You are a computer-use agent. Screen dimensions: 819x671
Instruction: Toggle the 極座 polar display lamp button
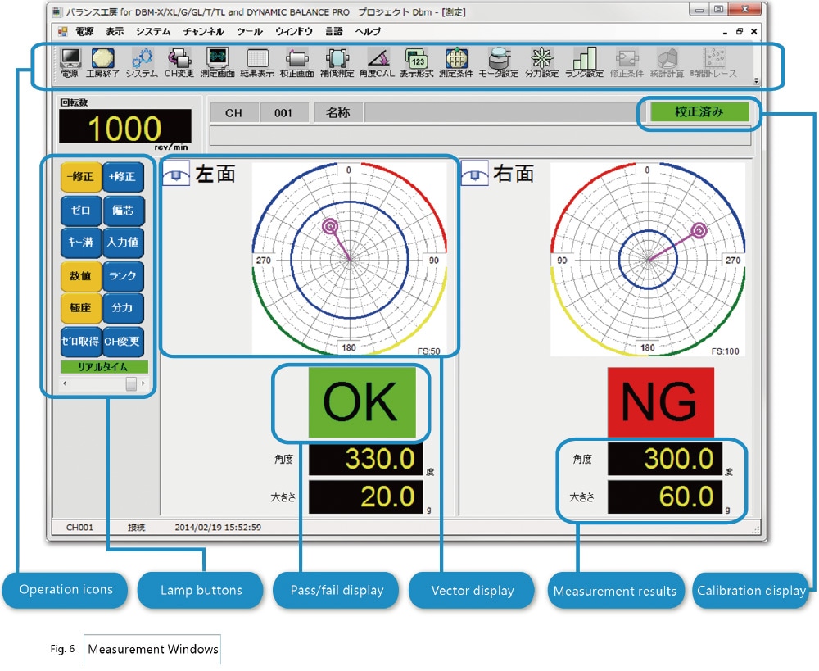coord(80,309)
